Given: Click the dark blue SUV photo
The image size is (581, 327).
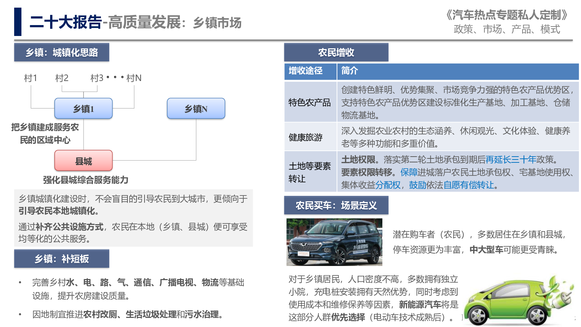Looking at the screenshot, I should pos(334,242).
